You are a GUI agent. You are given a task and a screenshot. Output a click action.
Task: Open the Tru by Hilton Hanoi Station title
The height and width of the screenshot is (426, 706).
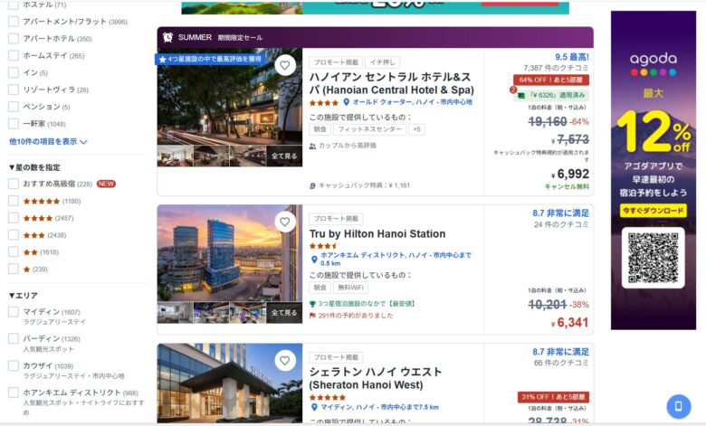pyautogui.click(x=377, y=233)
